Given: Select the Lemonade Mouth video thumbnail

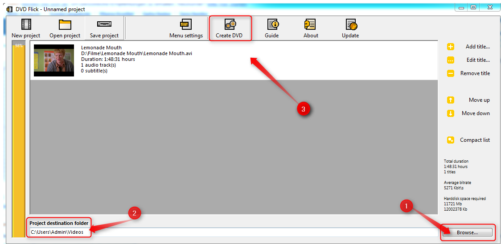Looking at the screenshot, I should (x=54, y=60).
